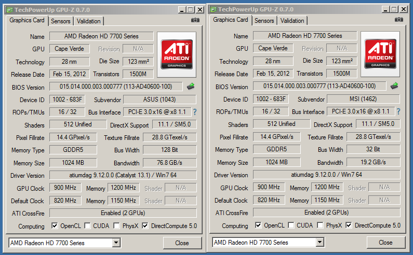Viewport: 413px width, 255px height.
Task: Click 512 Unified Shaders in left window
Action: pyautogui.click(x=78, y=124)
